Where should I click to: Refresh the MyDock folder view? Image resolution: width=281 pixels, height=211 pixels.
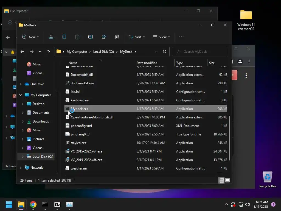tap(165, 51)
